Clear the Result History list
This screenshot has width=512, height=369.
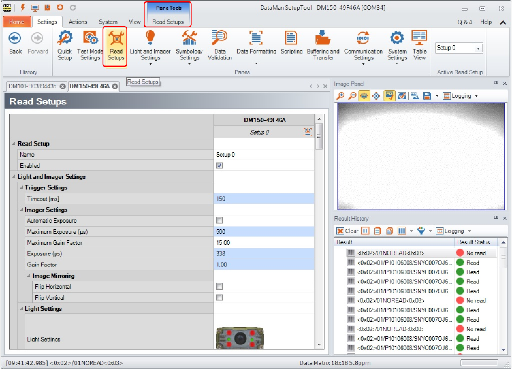pyautogui.click(x=347, y=231)
